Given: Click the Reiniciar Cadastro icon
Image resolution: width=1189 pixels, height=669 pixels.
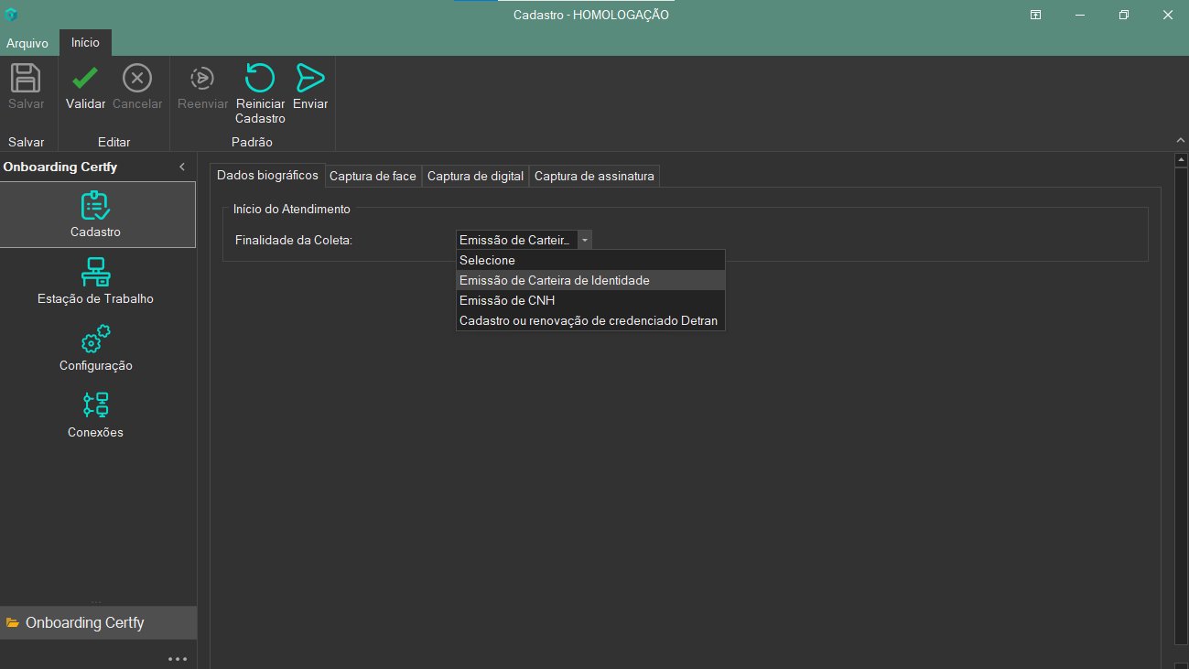Looking at the screenshot, I should coord(260,79).
